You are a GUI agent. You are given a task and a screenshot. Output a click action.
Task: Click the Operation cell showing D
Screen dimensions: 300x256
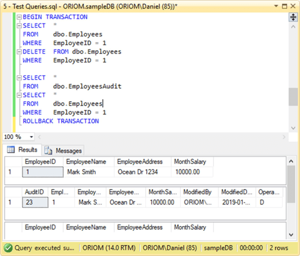coord(269,202)
